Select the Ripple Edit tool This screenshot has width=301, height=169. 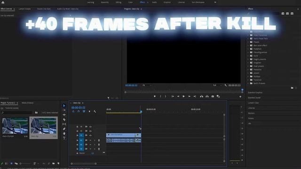point(64,115)
